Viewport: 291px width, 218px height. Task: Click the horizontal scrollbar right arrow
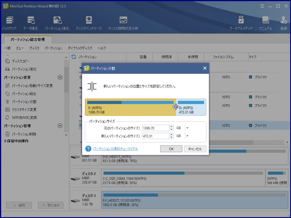287,142
